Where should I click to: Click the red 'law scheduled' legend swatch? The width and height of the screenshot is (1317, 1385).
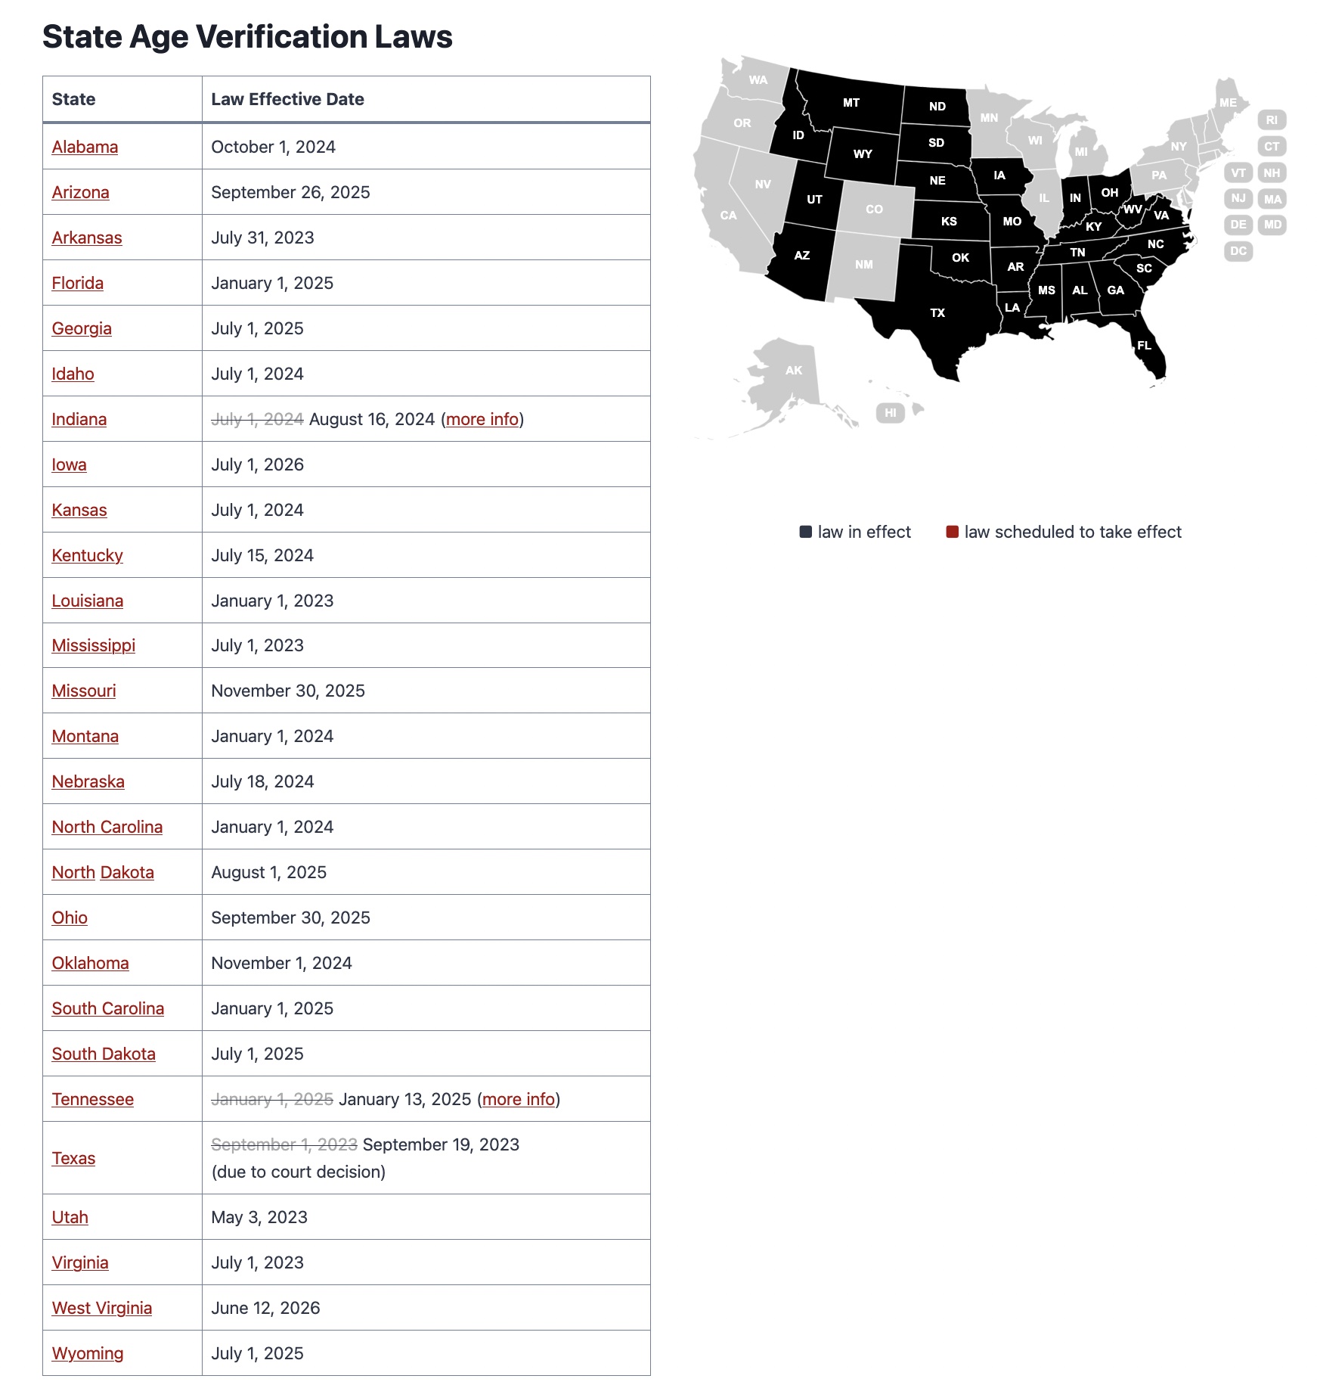point(952,532)
